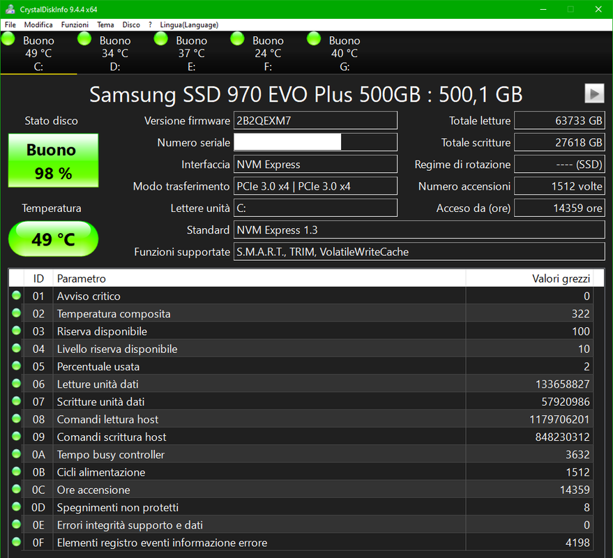The width and height of the screenshot is (613, 558).
Task: Click the green status dot for drive E:
Action: tap(161, 39)
